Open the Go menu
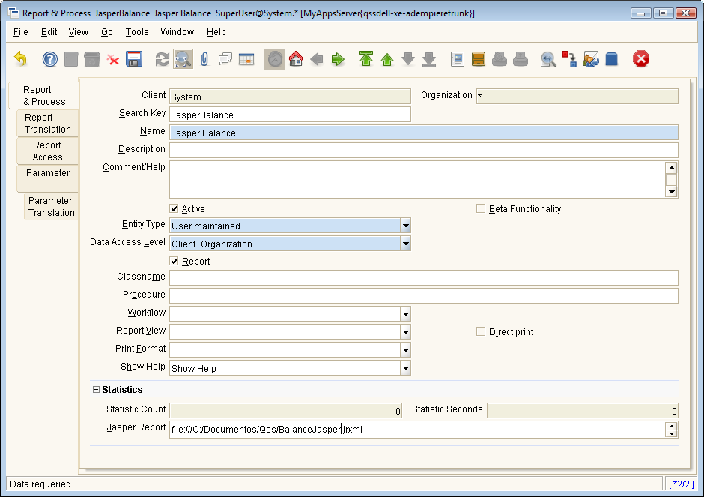704x497 pixels. coord(107,32)
